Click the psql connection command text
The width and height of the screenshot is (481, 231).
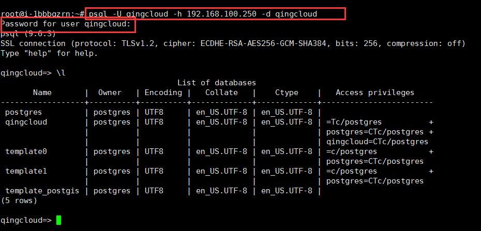[x=203, y=14]
